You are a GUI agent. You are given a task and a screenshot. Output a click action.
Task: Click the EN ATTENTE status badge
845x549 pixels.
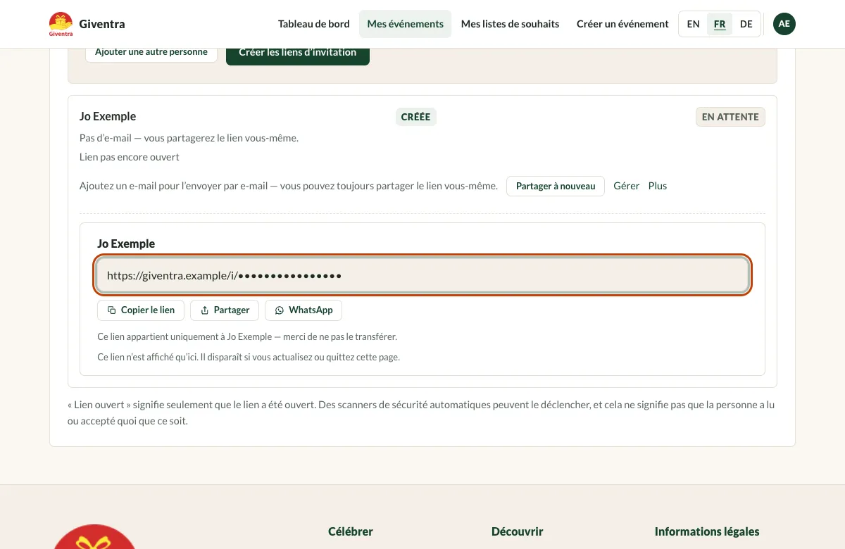(730, 117)
